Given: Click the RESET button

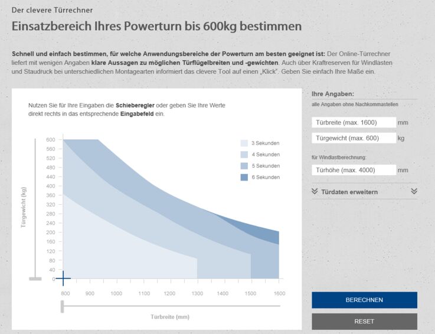Looking at the screenshot, I should point(364,321).
